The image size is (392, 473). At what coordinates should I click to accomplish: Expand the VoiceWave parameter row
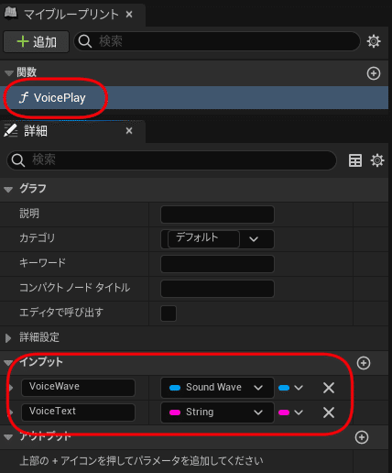(11, 388)
